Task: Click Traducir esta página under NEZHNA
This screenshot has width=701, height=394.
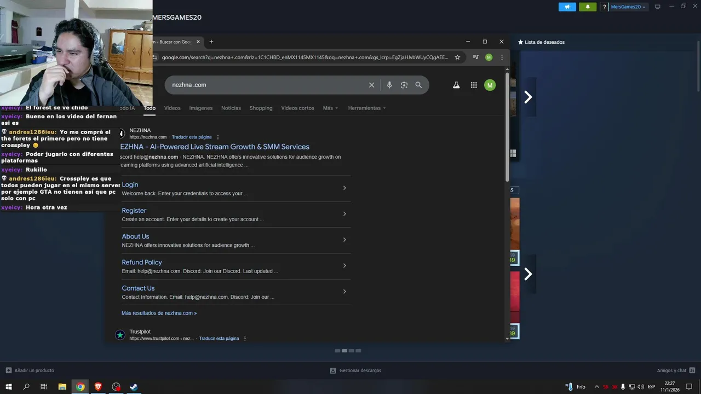Action: pyautogui.click(x=192, y=137)
